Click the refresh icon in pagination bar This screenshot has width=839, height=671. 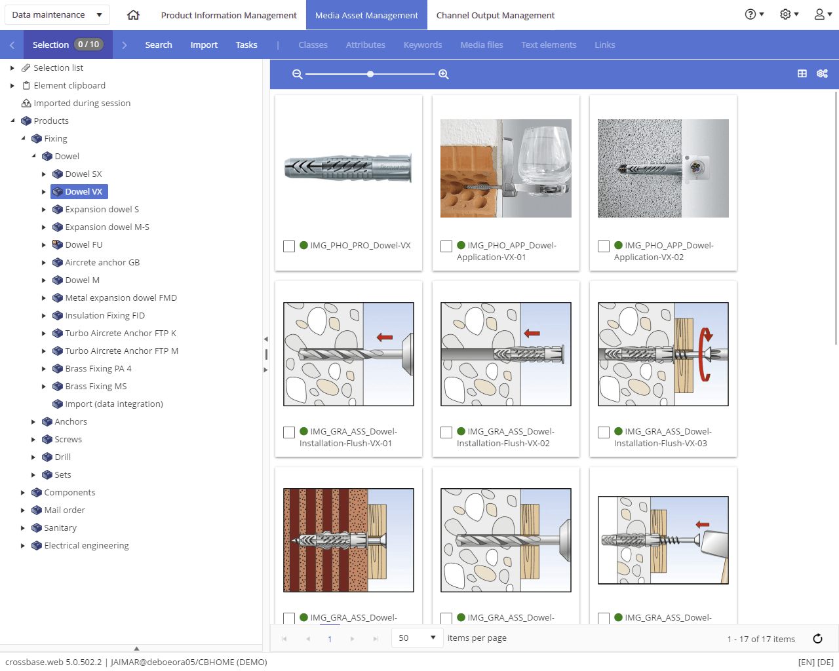click(x=817, y=638)
